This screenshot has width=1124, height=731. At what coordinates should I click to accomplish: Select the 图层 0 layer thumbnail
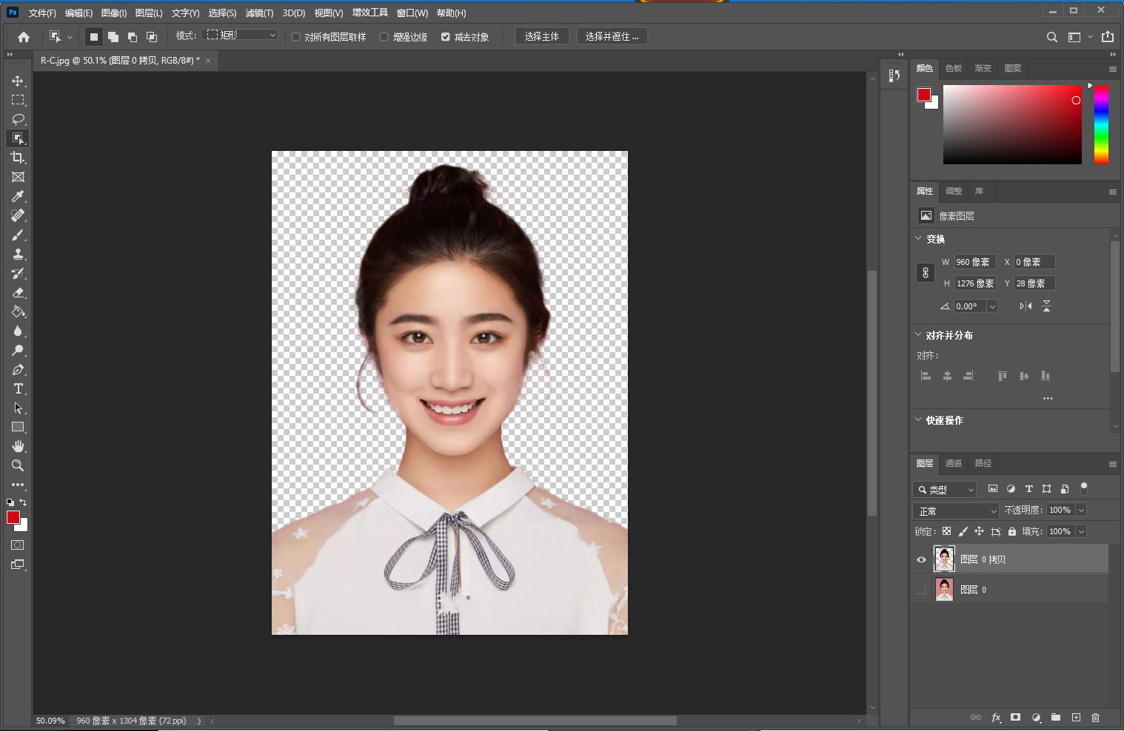944,590
